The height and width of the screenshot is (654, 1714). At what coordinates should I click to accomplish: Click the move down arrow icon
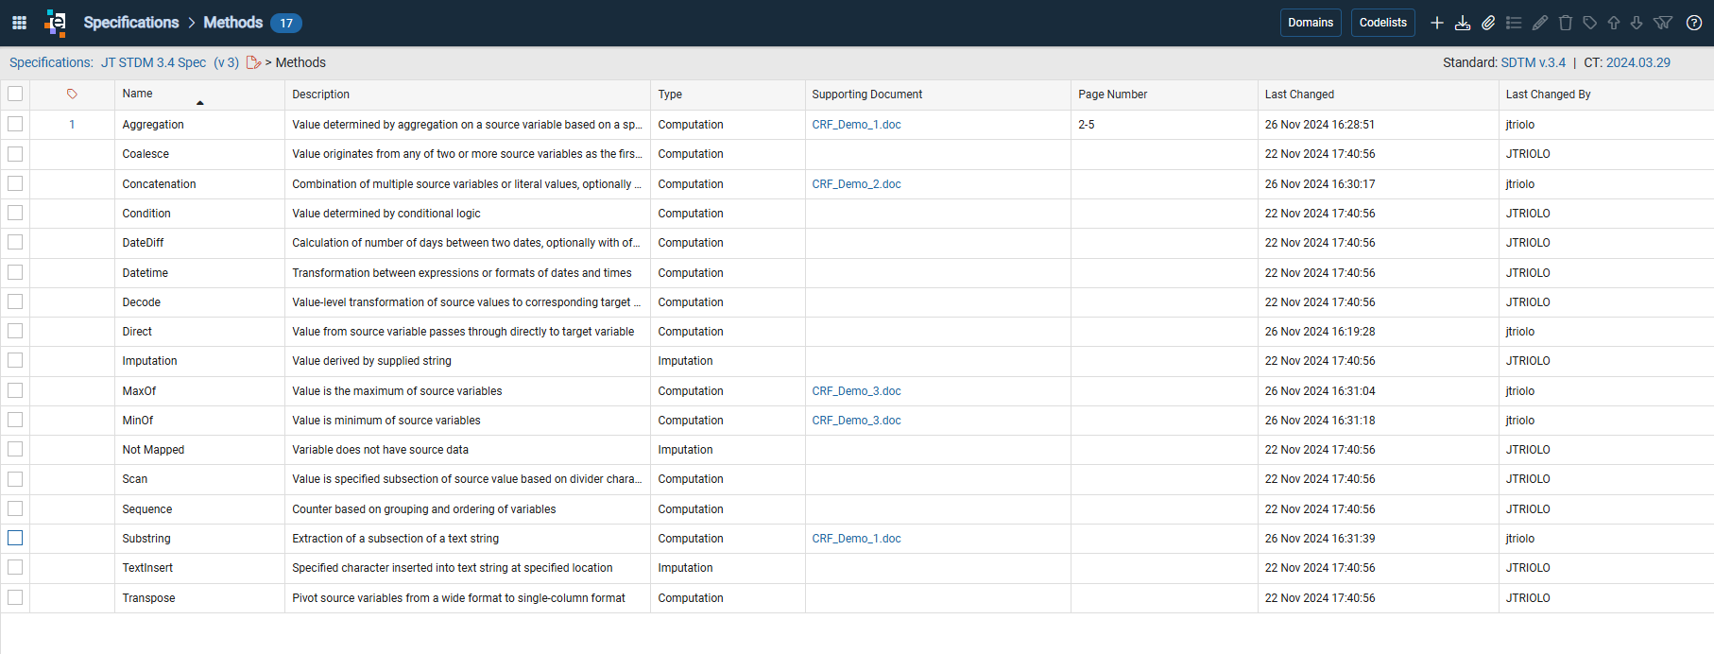(x=1637, y=23)
